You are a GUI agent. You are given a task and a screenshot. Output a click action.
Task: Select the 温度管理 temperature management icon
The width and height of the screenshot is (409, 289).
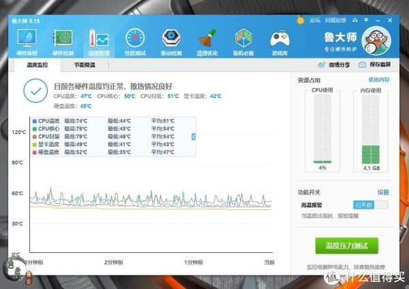[x=99, y=39]
